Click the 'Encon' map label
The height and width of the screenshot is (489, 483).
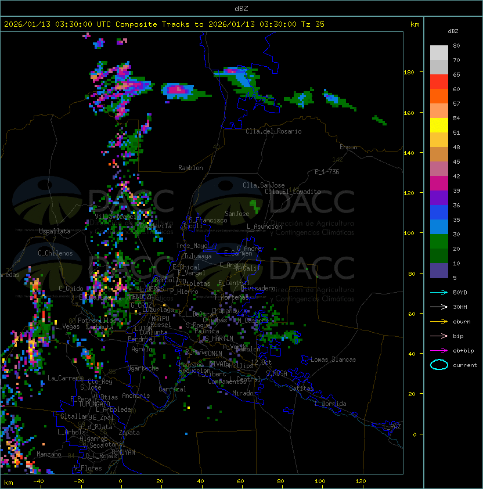pyautogui.click(x=348, y=147)
